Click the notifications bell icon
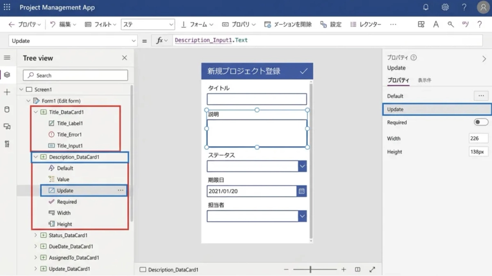492x276 pixels. pos(426,7)
